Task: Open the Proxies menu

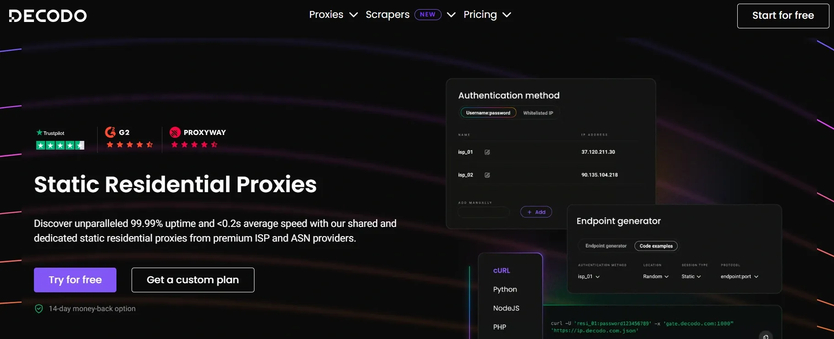Action: pyautogui.click(x=326, y=15)
